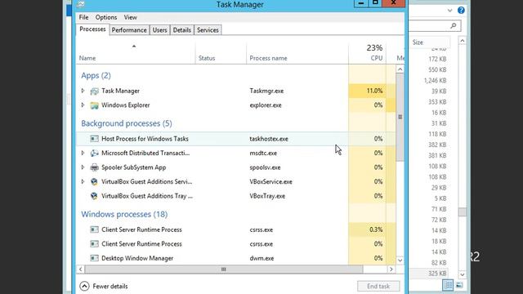Expand the Task Manager process row
523x294 pixels.
83,91
